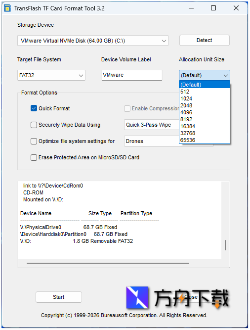
Task: Open the Storage Device dropdown
Action: (93, 41)
